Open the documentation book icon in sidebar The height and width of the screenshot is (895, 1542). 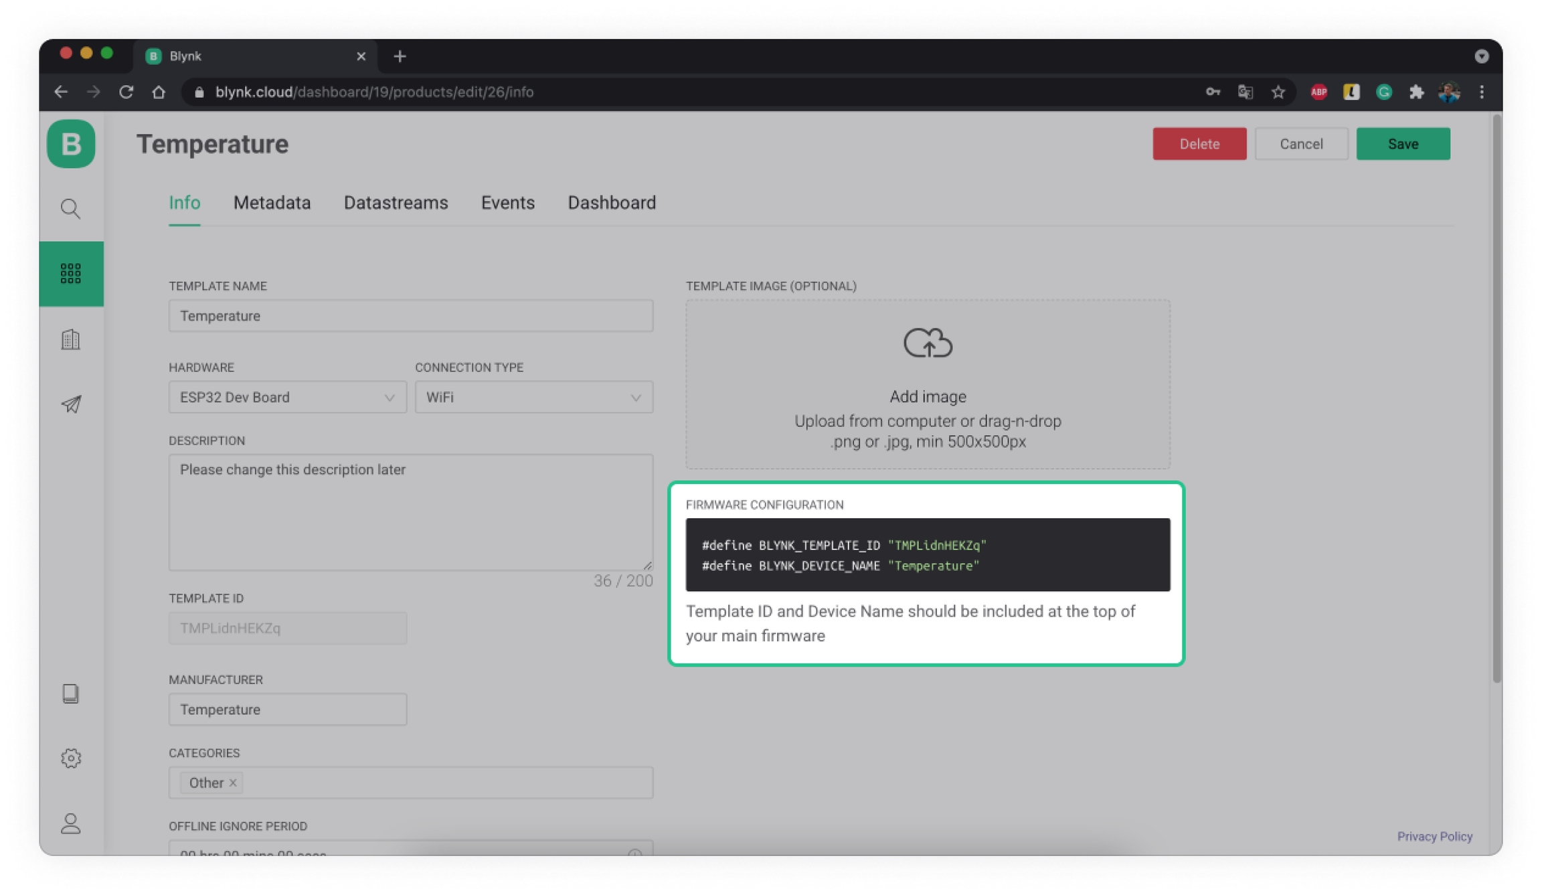(71, 694)
